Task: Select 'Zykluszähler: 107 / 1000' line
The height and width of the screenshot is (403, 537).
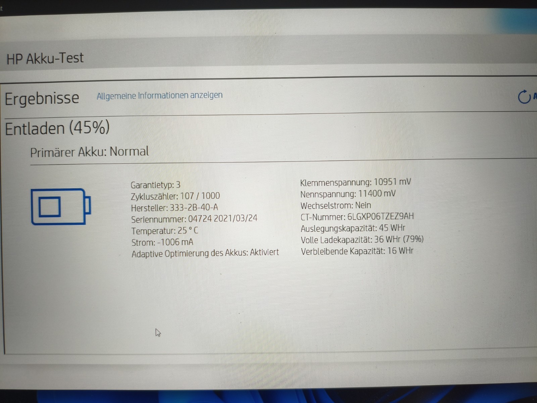Action: click(x=175, y=196)
